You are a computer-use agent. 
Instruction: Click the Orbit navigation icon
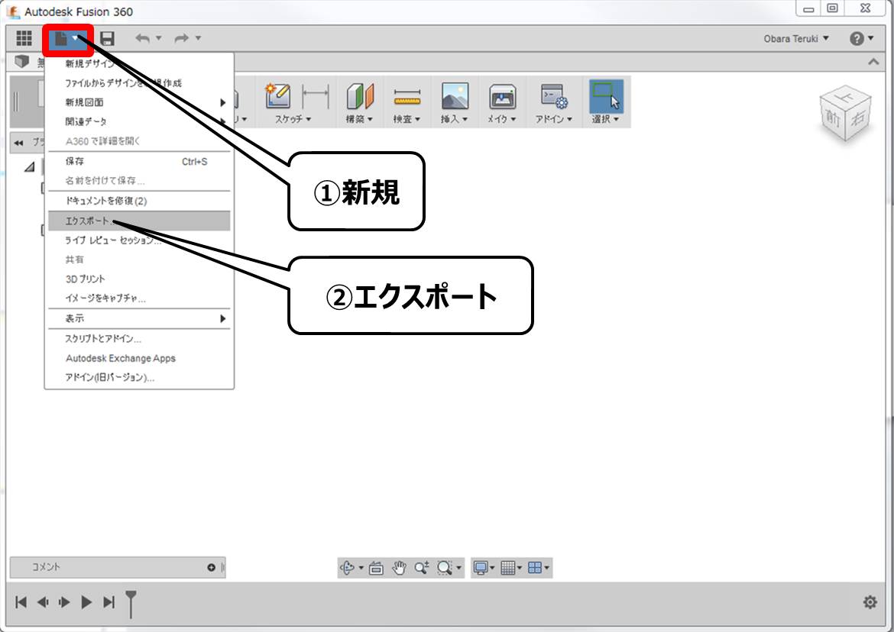pyautogui.click(x=347, y=568)
